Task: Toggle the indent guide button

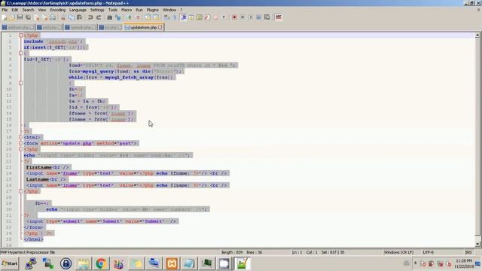Action: pos(184,17)
